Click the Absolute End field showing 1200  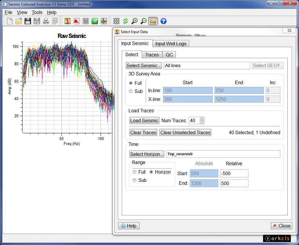(x=204, y=183)
